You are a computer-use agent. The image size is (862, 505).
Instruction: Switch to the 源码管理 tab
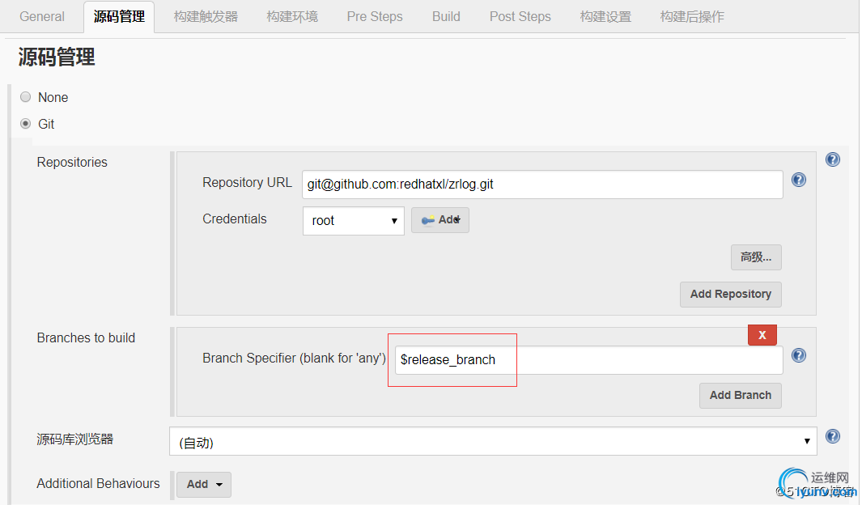tap(119, 17)
